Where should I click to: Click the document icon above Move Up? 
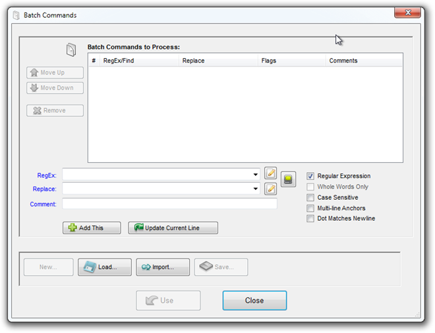click(x=71, y=49)
